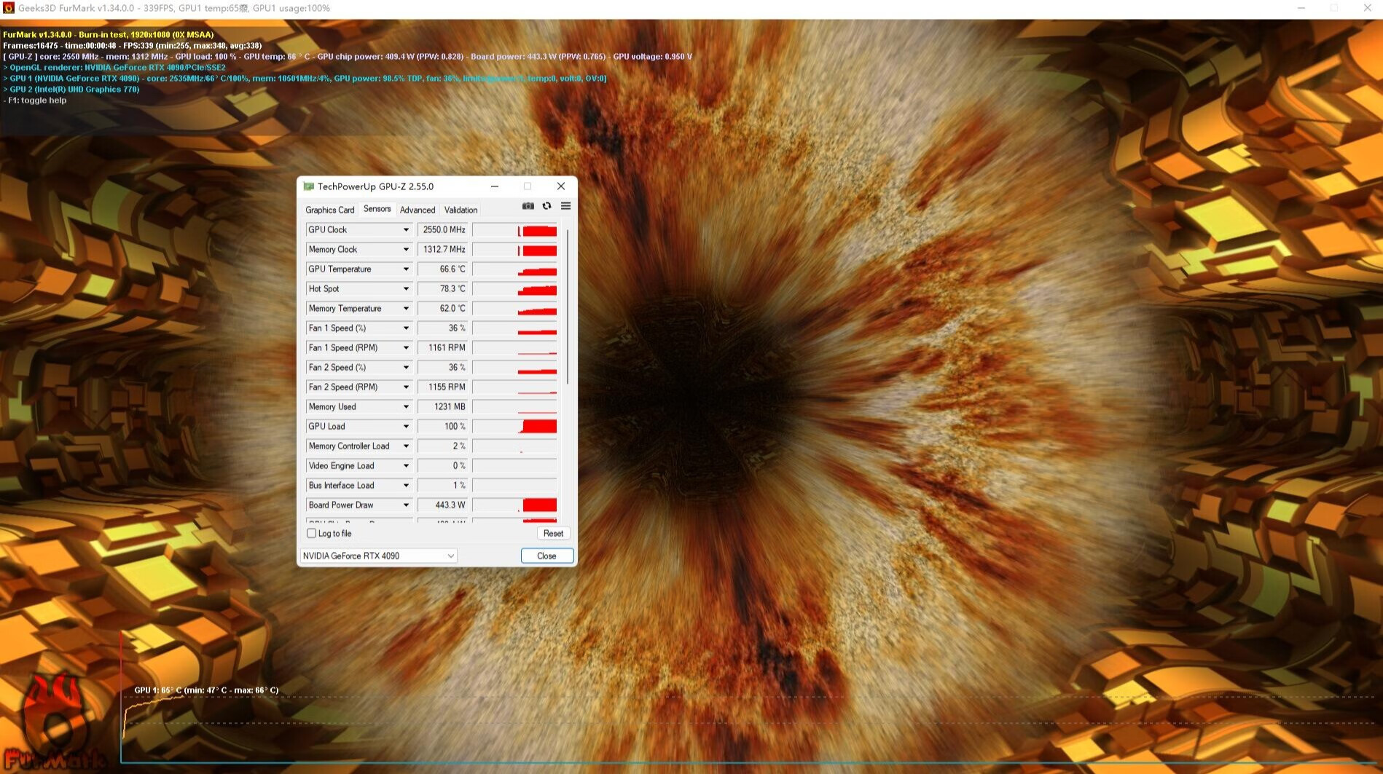Click the GPU-Z screenshot camera icon
Image resolution: width=1383 pixels, height=774 pixels.
[x=528, y=206]
